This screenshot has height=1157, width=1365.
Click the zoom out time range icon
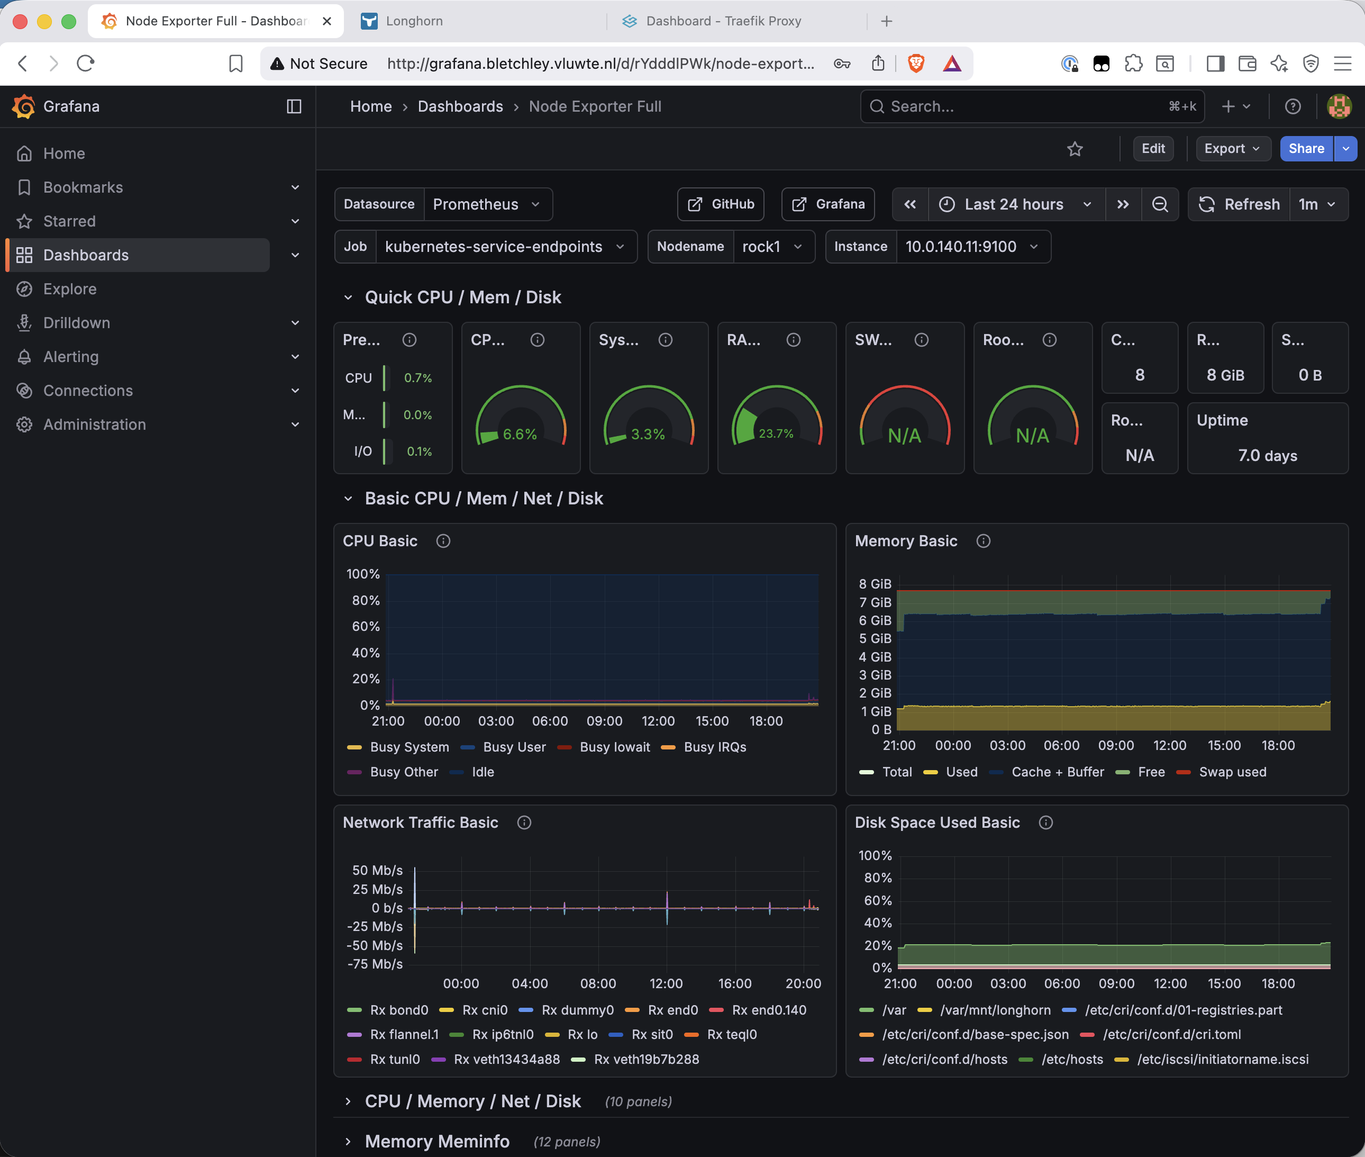click(x=1160, y=204)
